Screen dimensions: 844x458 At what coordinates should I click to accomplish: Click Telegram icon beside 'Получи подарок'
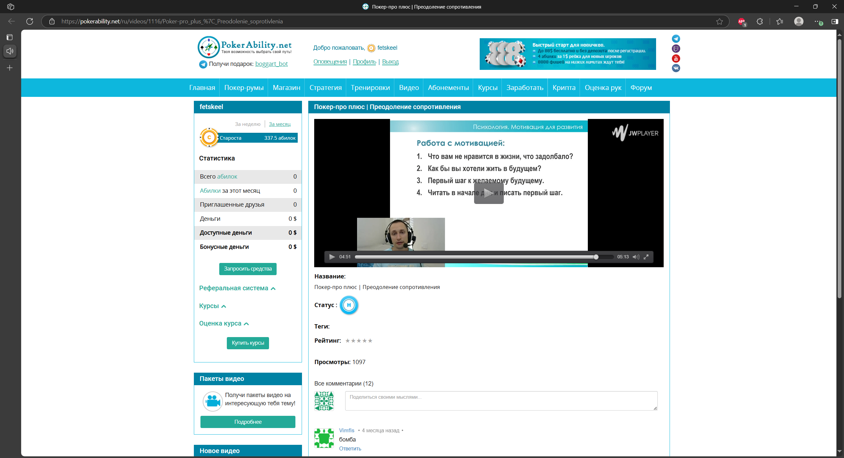(203, 64)
